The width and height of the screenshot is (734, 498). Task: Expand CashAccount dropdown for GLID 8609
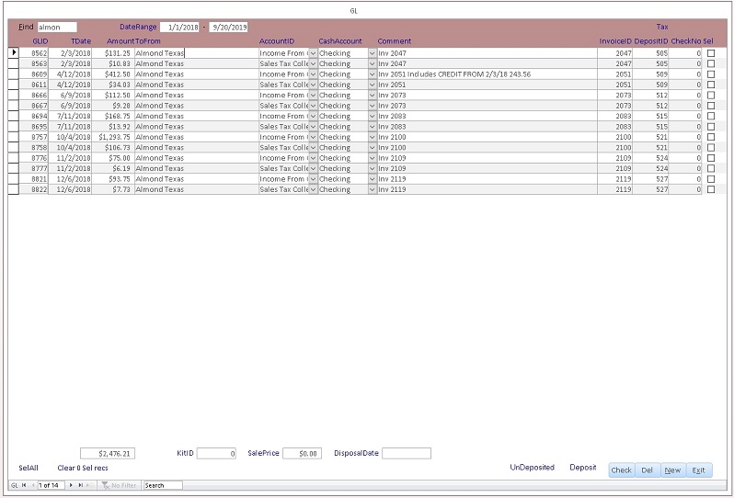[372, 74]
